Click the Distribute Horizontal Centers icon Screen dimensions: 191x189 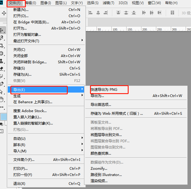151,13
